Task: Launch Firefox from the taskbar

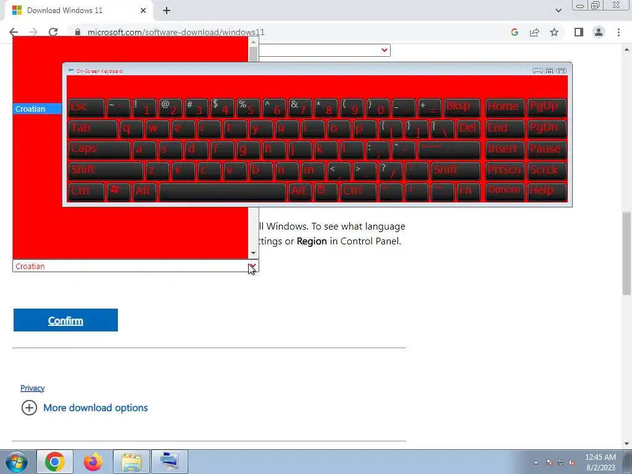Action: [93, 462]
